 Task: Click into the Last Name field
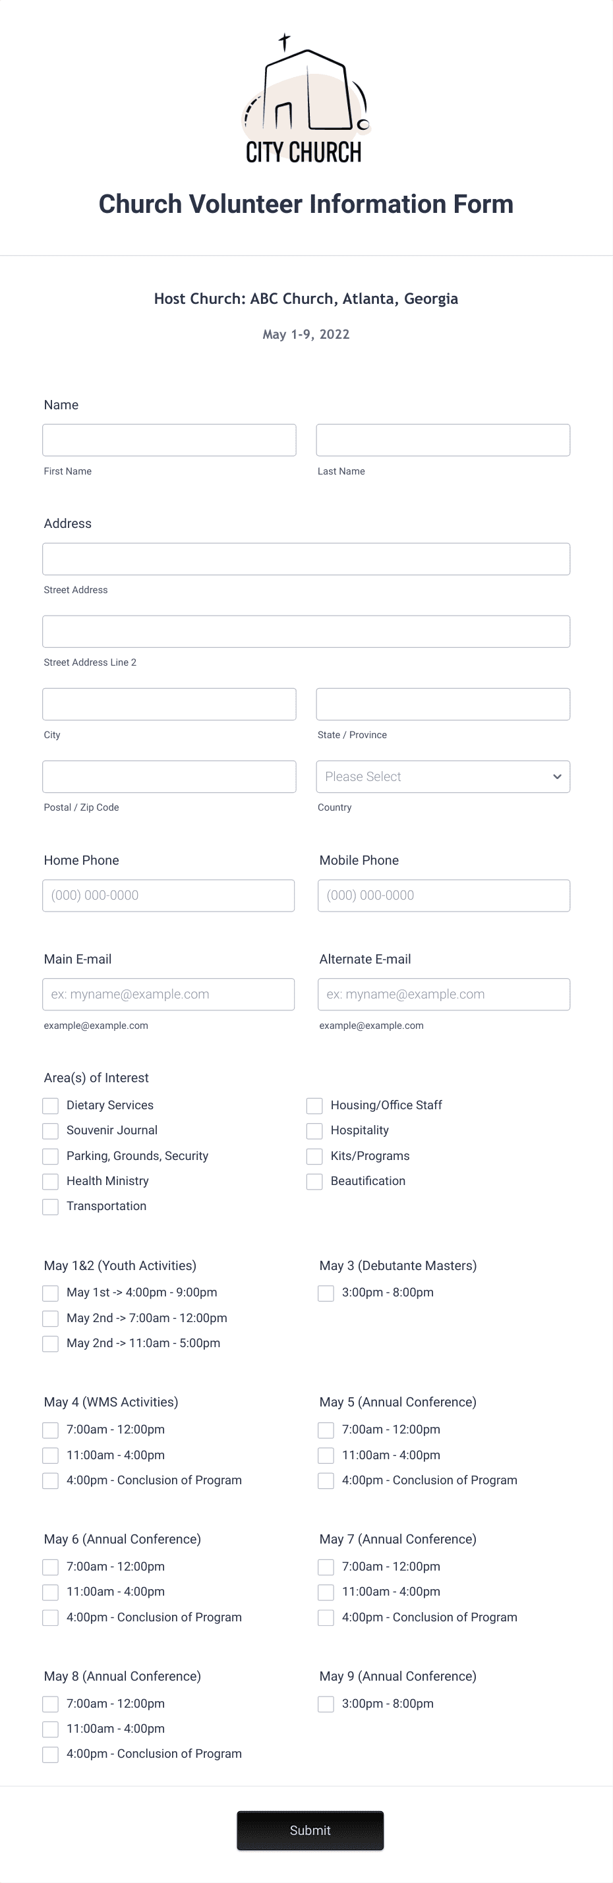(x=443, y=440)
